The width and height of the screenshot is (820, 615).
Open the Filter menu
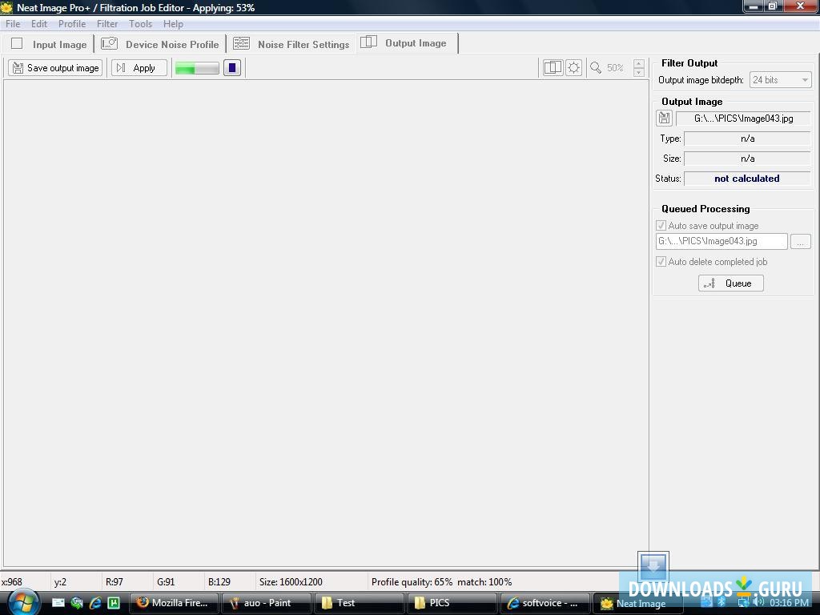pyautogui.click(x=107, y=24)
